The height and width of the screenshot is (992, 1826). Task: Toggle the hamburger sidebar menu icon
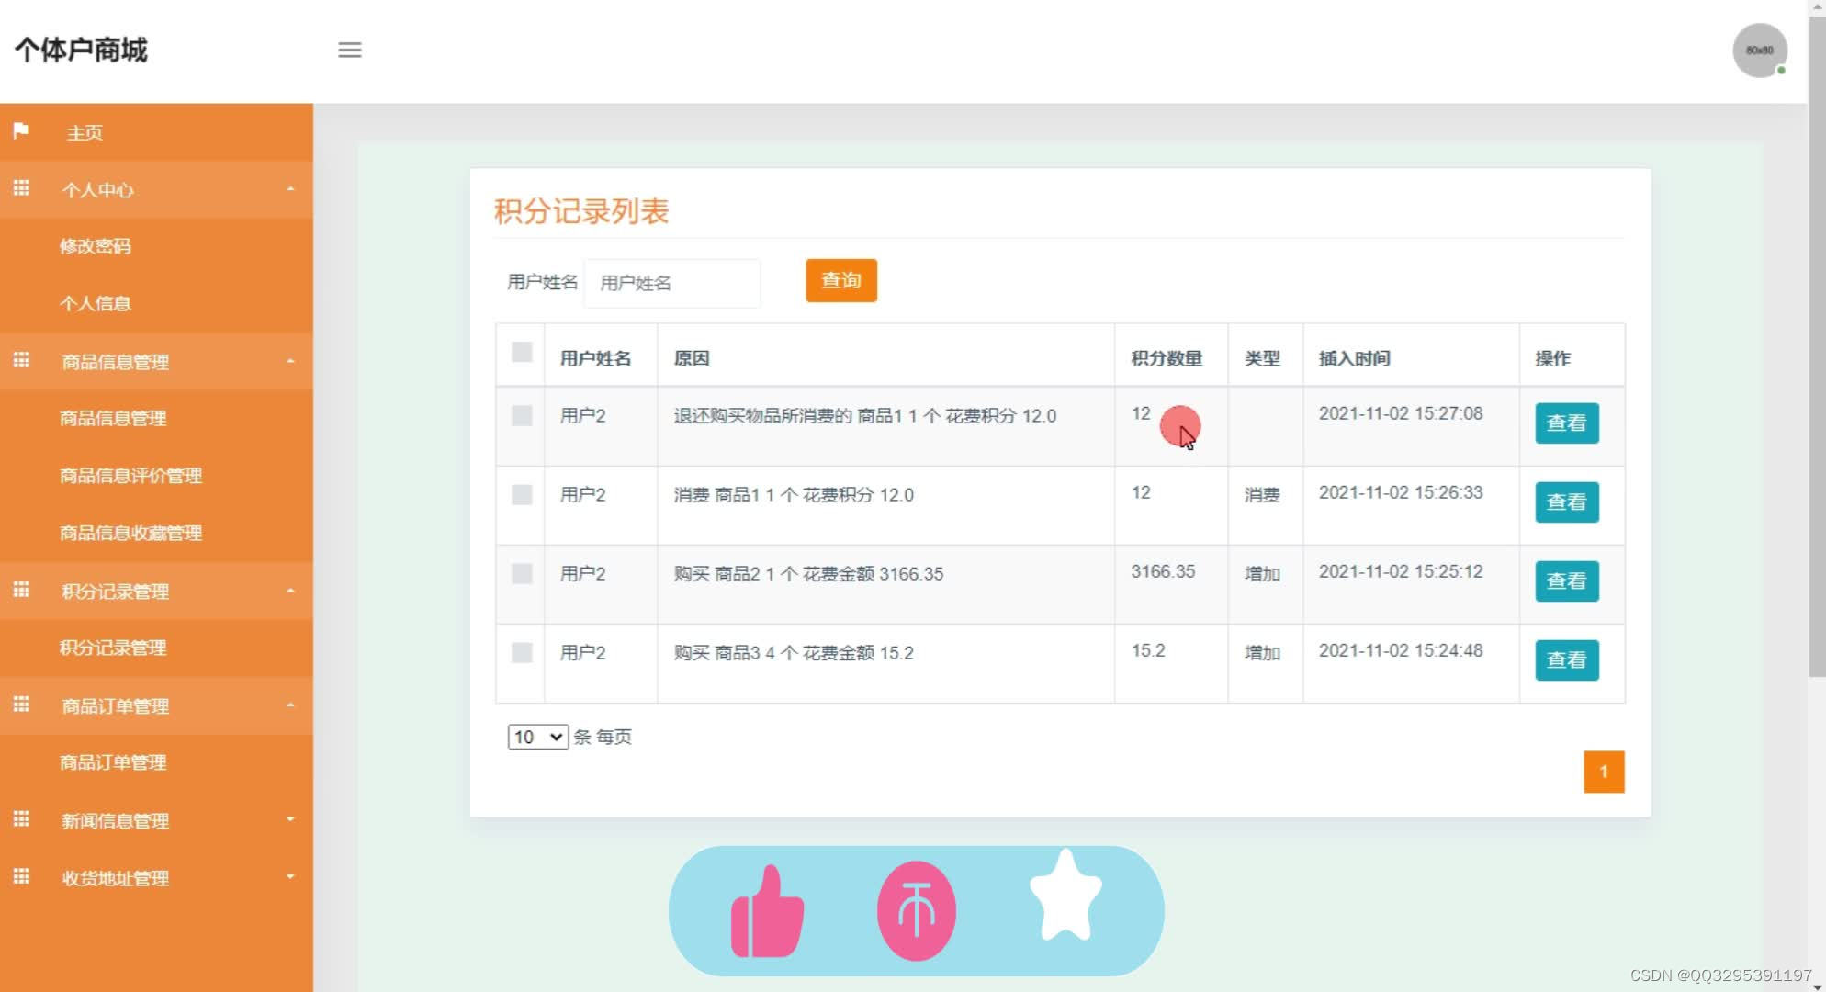349,50
